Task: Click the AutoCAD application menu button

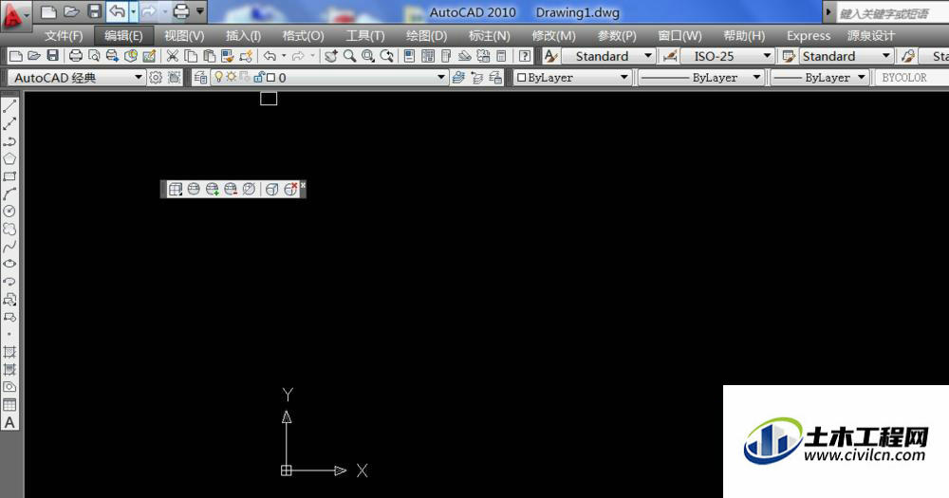Action: [x=14, y=16]
